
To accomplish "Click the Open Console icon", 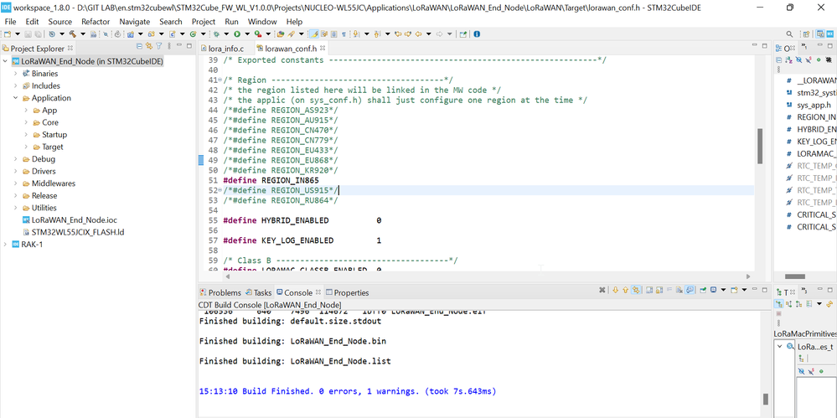I will [734, 290].
